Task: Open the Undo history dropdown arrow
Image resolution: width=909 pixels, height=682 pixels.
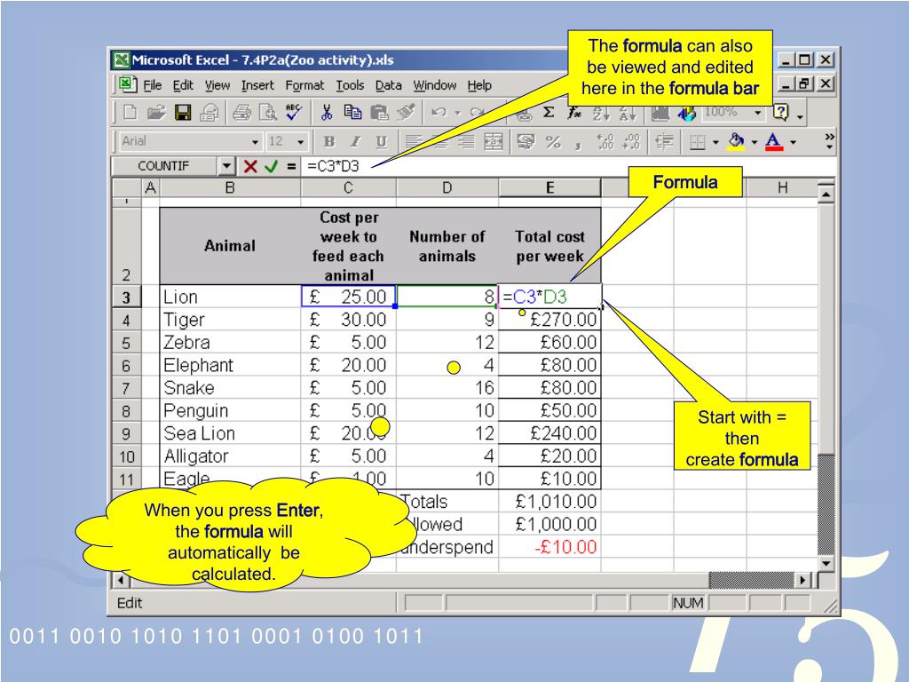Action: [x=457, y=113]
